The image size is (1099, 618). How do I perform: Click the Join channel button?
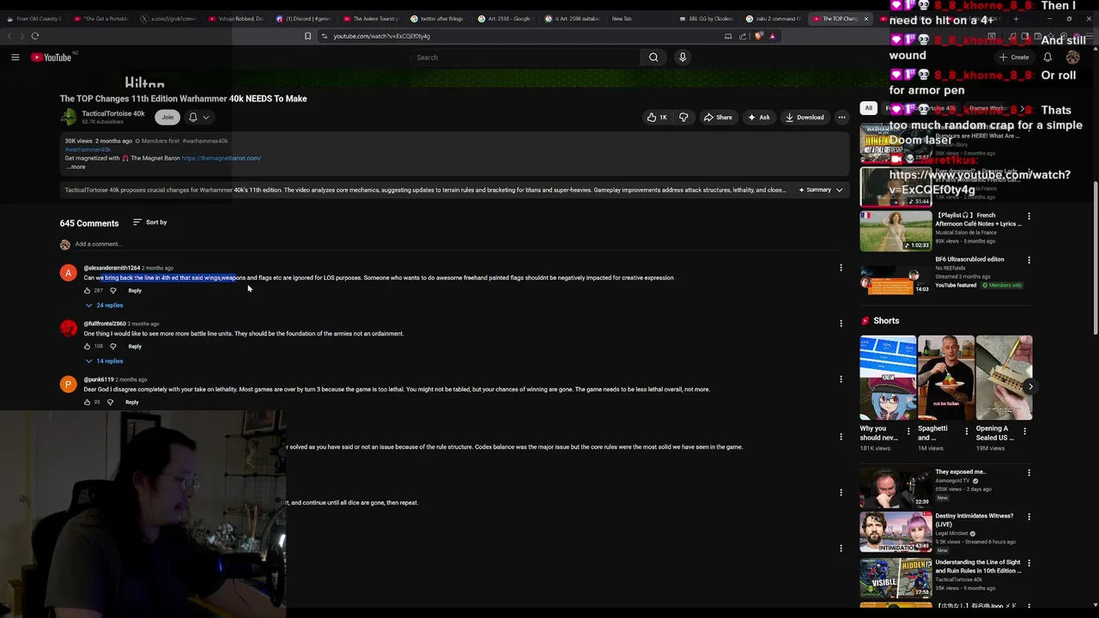point(167,118)
